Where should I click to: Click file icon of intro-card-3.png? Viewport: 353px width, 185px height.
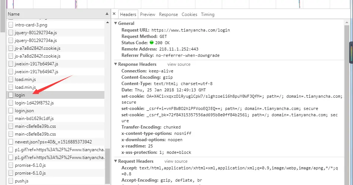click(x=10, y=25)
